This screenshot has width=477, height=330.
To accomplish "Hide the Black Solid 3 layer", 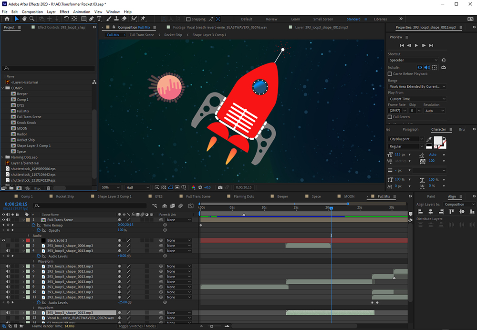I will [3, 240].
